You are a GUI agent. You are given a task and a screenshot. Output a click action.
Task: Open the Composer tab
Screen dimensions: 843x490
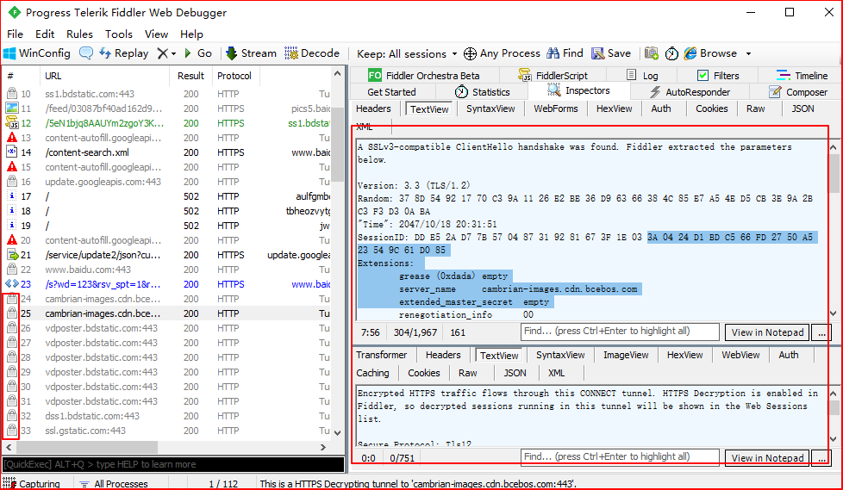pos(799,92)
